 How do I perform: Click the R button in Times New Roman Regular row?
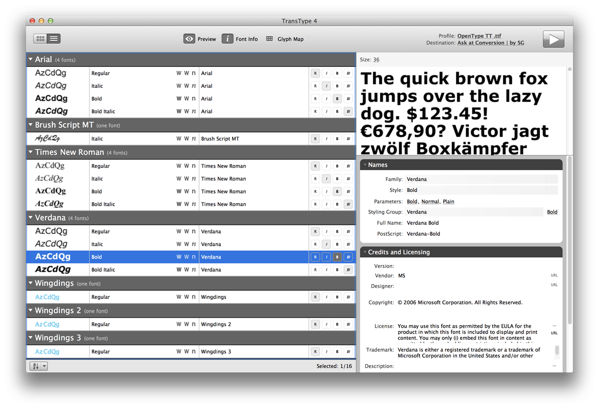coord(315,166)
